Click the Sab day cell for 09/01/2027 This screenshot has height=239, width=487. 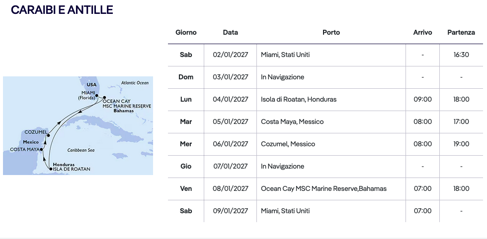186,211
